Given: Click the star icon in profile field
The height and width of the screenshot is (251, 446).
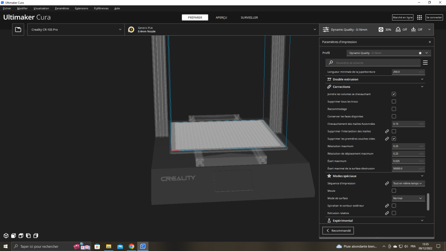Looking at the screenshot, I should pos(420,53).
